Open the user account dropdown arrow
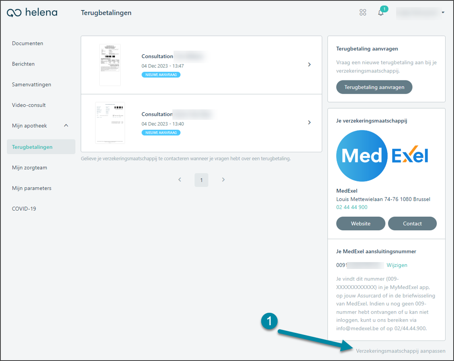This screenshot has width=454, height=361. point(443,12)
